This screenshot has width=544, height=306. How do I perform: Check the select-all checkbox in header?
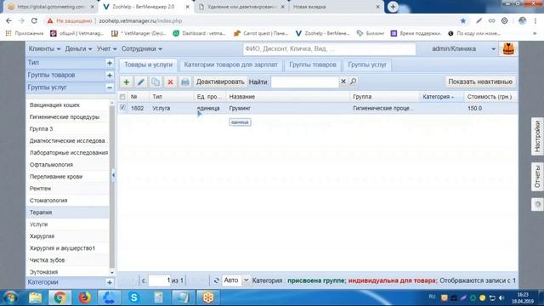pyautogui.click(x=122, y=97)
